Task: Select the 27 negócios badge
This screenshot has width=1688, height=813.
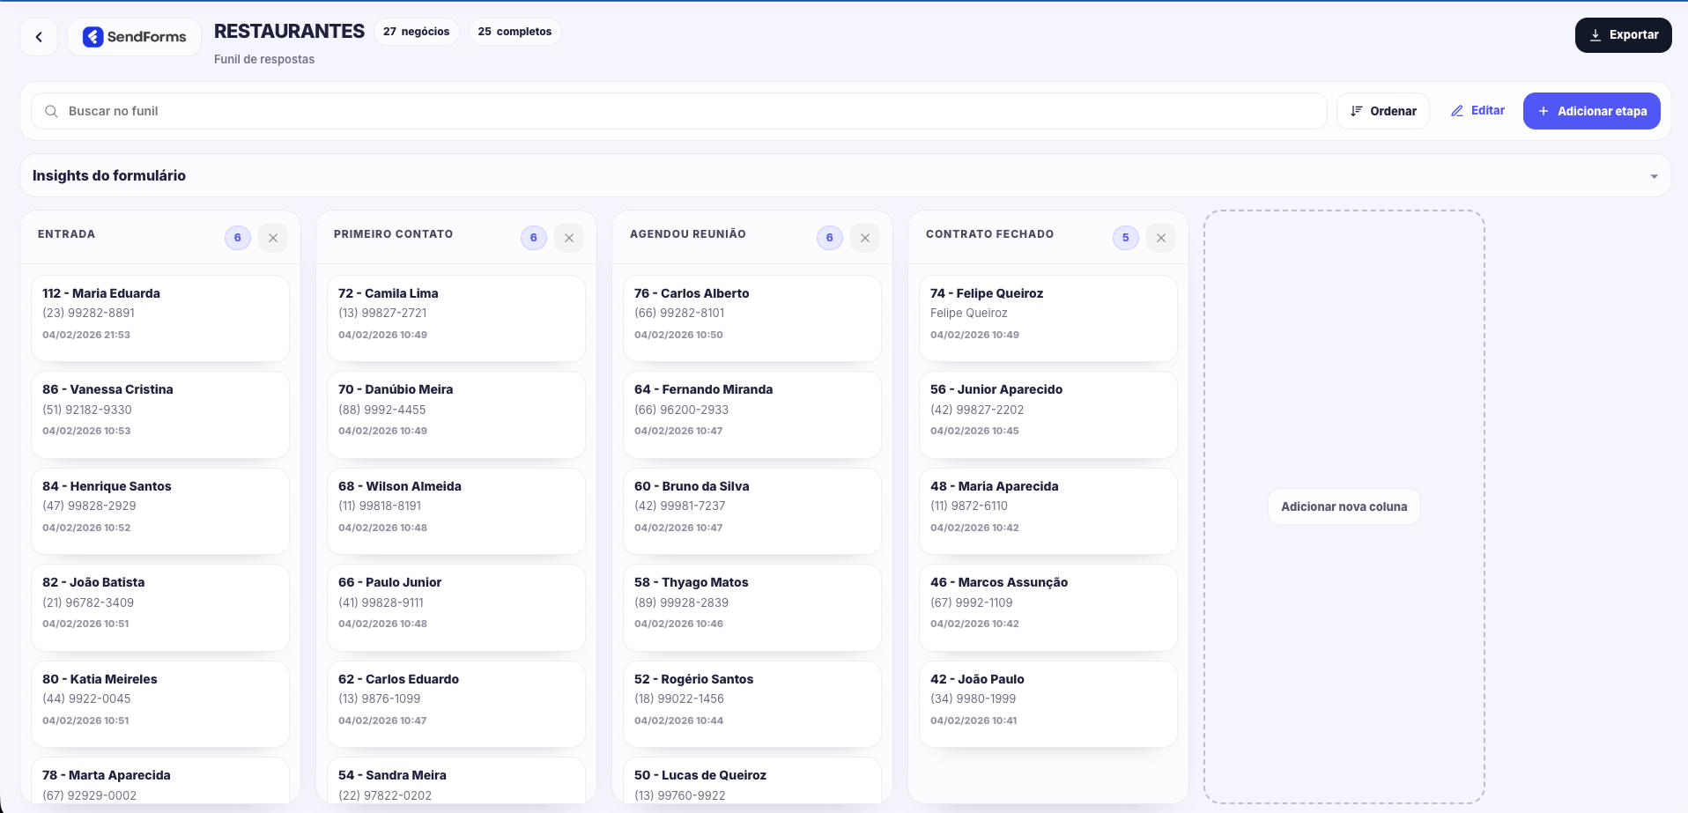Action: coord(417,31)
